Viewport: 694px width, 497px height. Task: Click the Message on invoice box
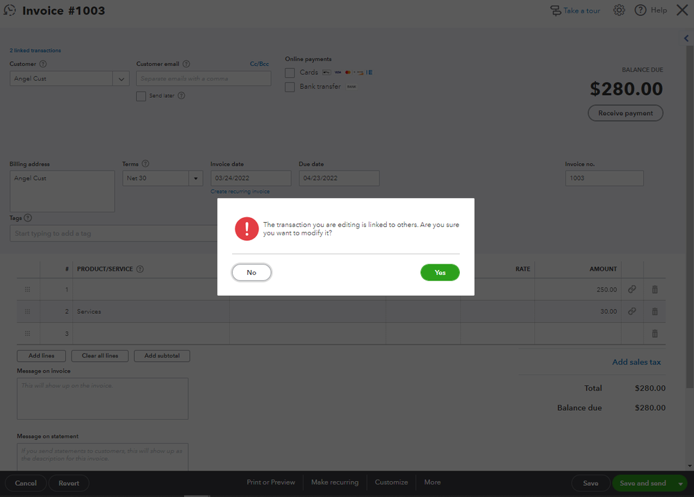point(103,398)
